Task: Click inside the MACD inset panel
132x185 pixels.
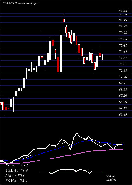Action: click(x=73, y=172)
